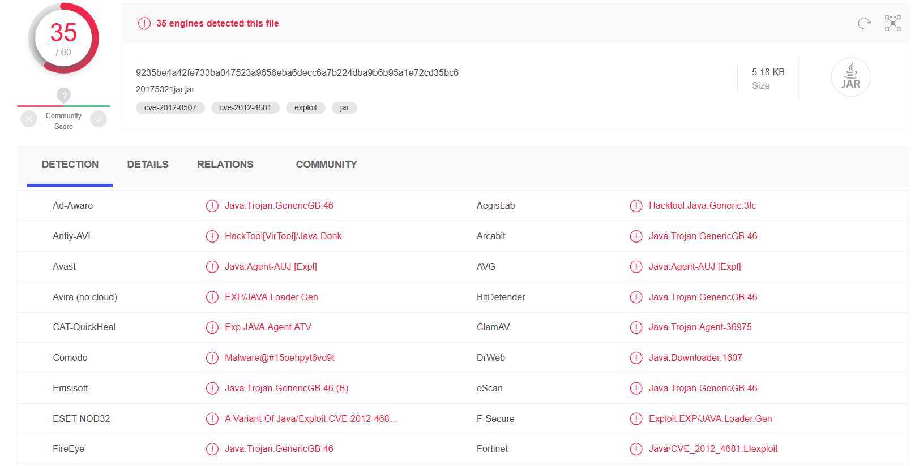Click the warning icon in ESET-NOD32 row

tap(212, 419)
